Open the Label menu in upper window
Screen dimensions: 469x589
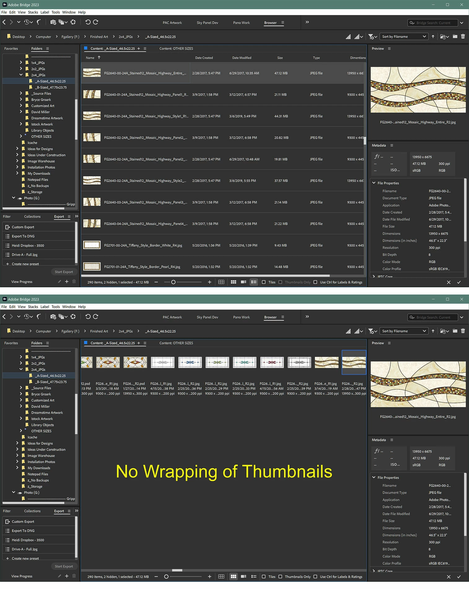pyautogui.click(x=45, y=12)
